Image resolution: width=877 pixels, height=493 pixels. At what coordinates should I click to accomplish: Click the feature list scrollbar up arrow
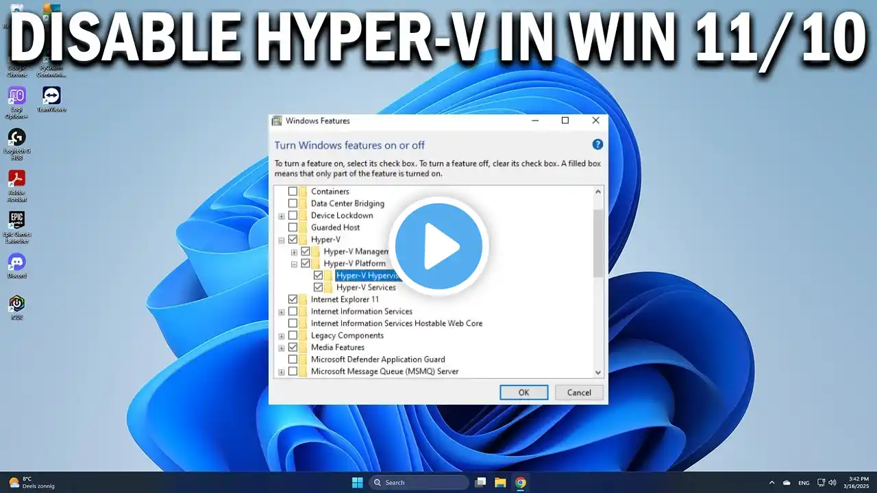point(598,192)
